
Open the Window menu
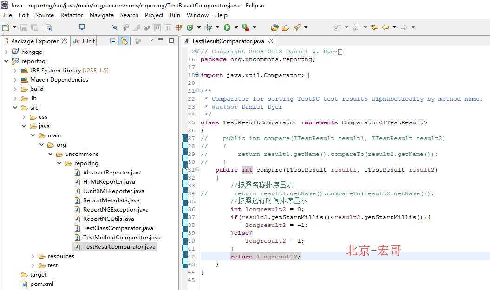coord(197,15)
